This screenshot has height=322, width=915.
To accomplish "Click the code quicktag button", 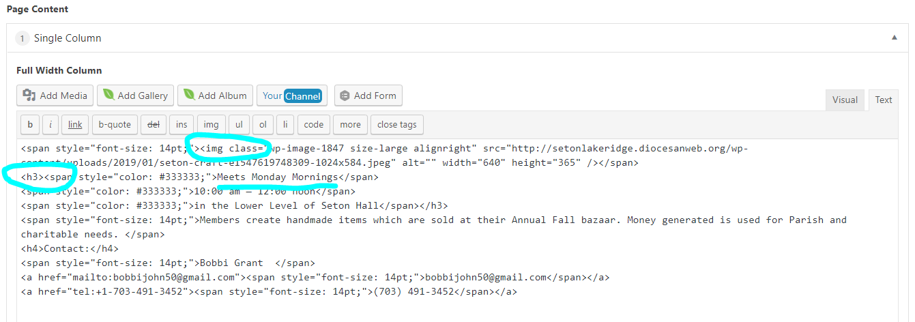I will 314,125.
